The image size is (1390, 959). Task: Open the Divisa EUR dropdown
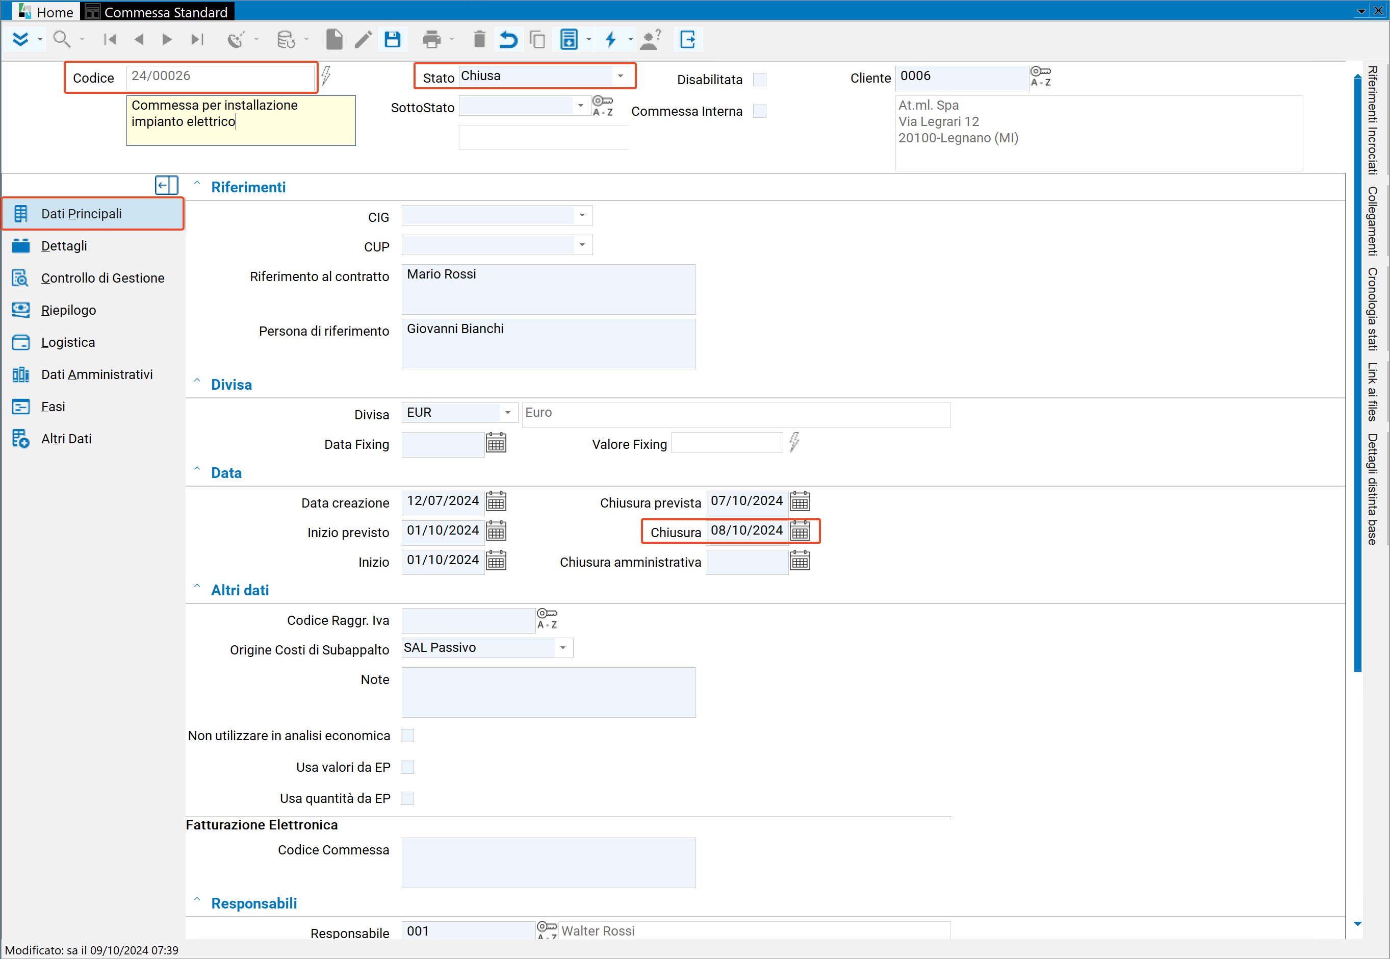(x=507, y=412)
